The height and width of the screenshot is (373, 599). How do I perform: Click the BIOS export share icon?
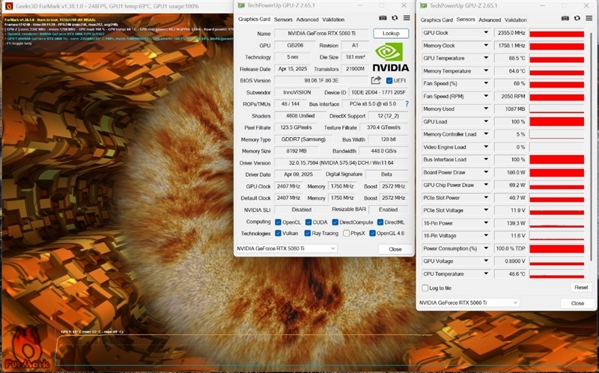(376, 80)
